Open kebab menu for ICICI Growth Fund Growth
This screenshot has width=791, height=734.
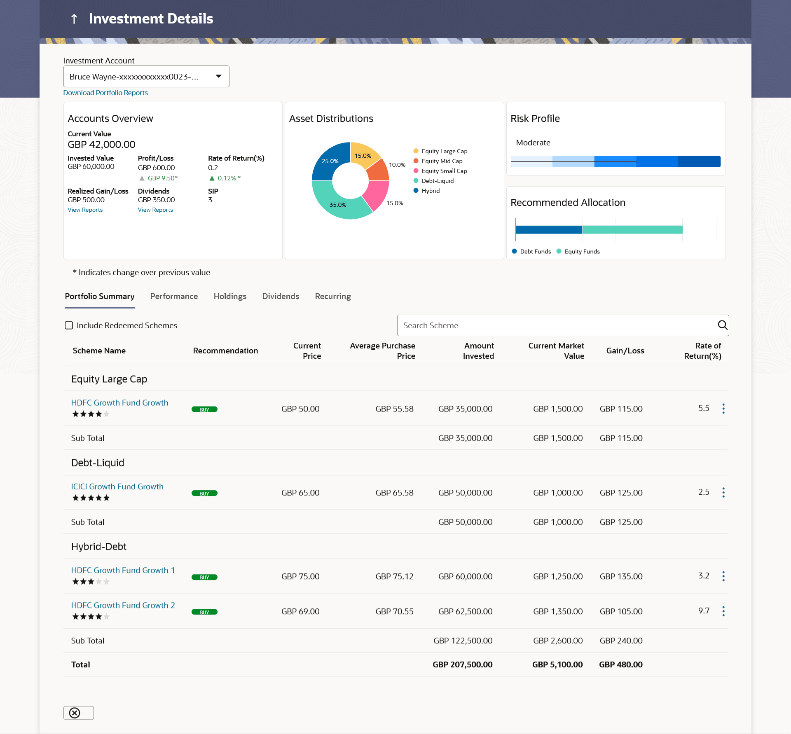[723, 493]
